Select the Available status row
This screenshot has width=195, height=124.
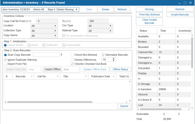tap(164, 36)
